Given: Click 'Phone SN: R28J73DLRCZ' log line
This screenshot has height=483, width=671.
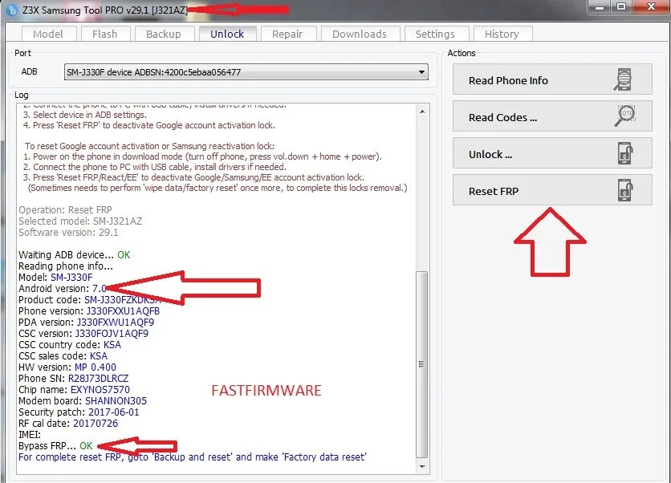Looking at the screenshot, I should [73, 378].
